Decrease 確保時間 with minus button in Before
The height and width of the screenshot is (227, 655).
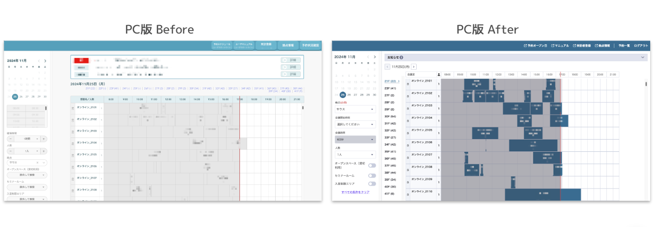[10, 139]
